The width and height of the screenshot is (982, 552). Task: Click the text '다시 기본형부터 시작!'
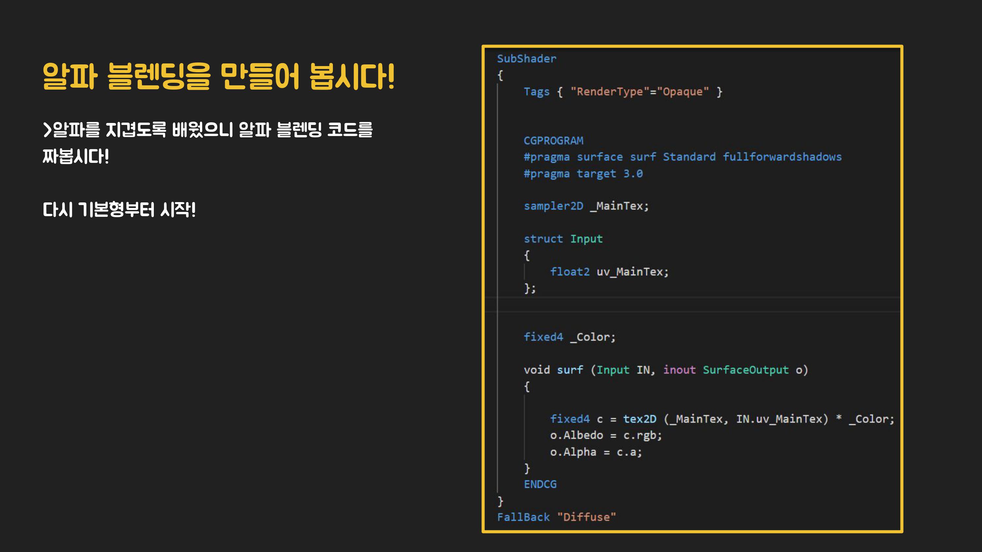(119, 210)
